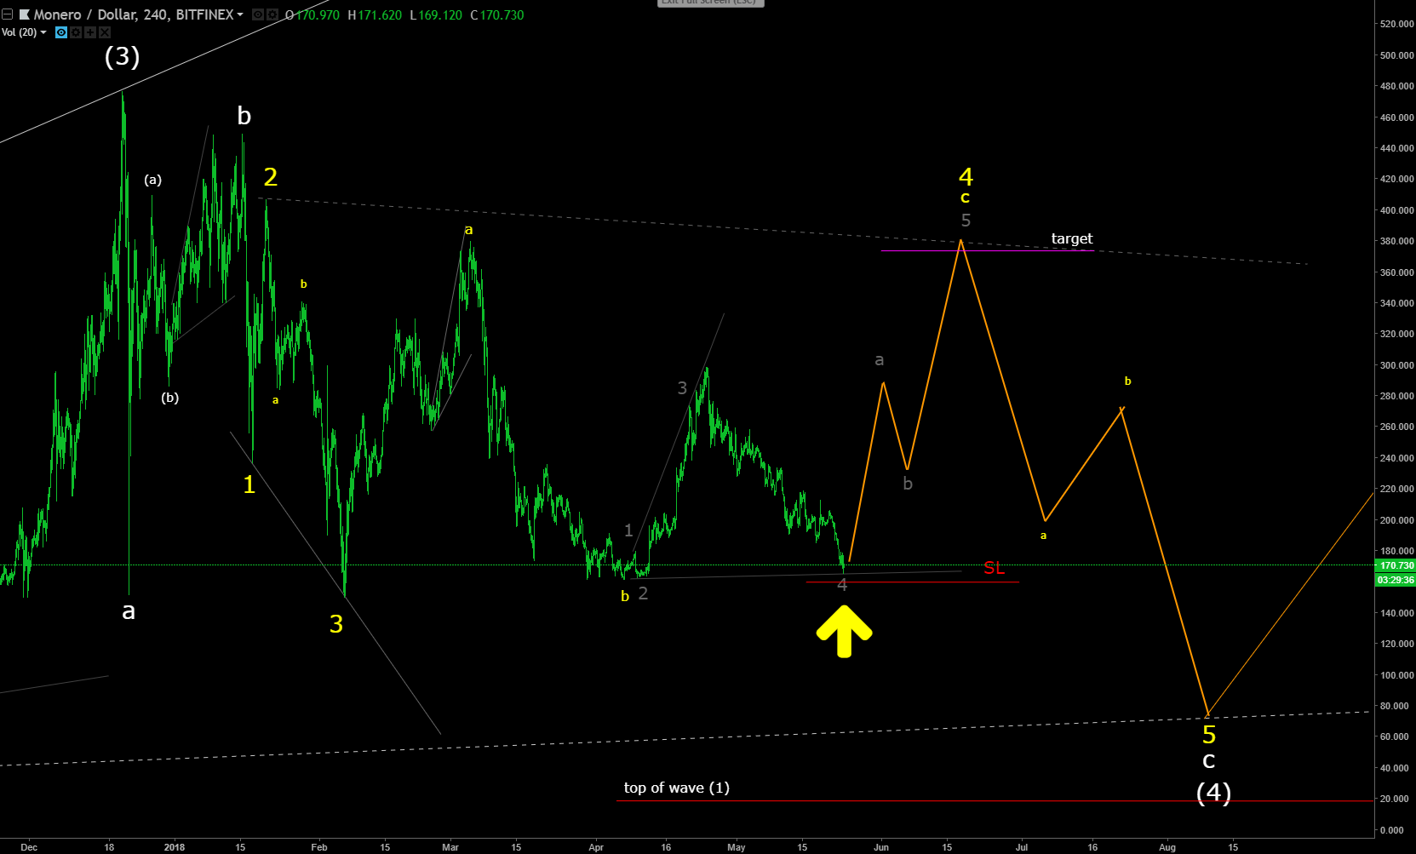Select the large yellow '1' wave label
The height and width of the screenshot is (854, 1416).
(x=249, y=484)
